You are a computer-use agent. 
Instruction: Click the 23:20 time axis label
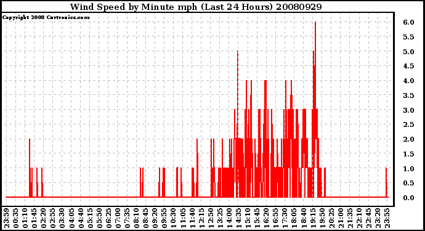point(378,218)
